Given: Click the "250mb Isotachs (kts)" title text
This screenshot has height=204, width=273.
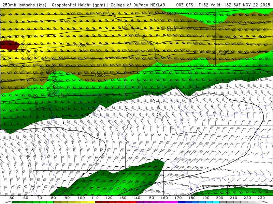Looking at the screenshot, I should pos(25,5).
